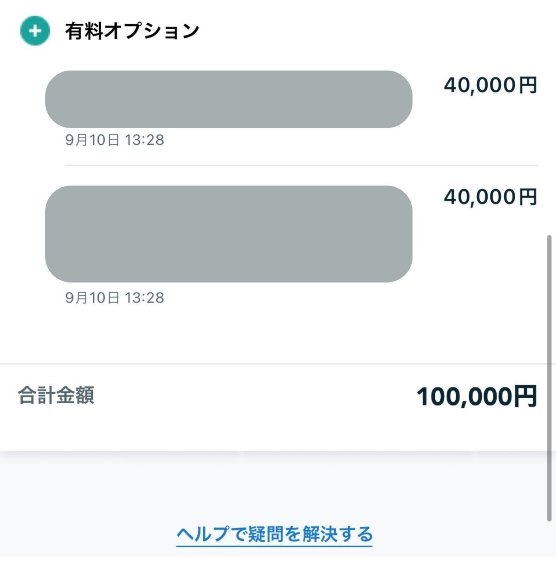Click the 9月10日 date under the second option
The width and height of the screenshot is (556, 565).
coord(92,298)
